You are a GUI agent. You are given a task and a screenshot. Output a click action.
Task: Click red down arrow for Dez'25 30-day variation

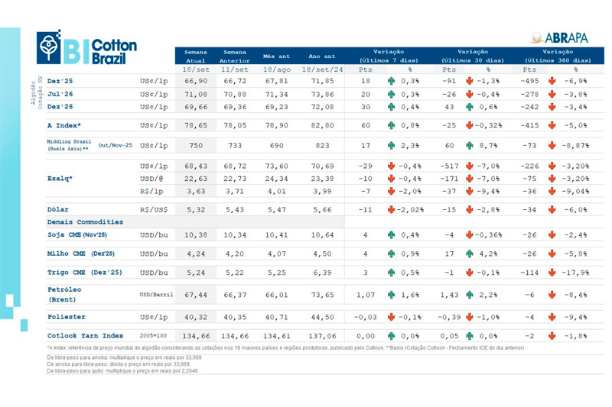pyautogui.click(x=470, y=80)
